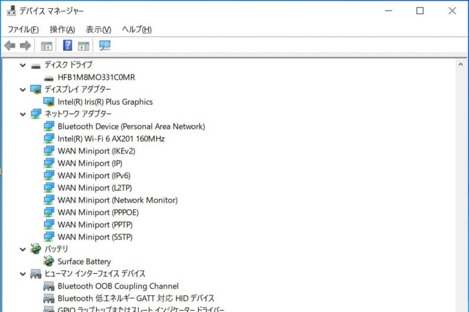Collapse the ディスク ドライブ node
469x312 pixels.
coord(23,65)
